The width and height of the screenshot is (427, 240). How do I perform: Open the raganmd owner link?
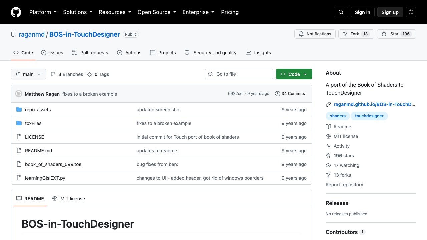pyautogui.click(x=32, y=34)
